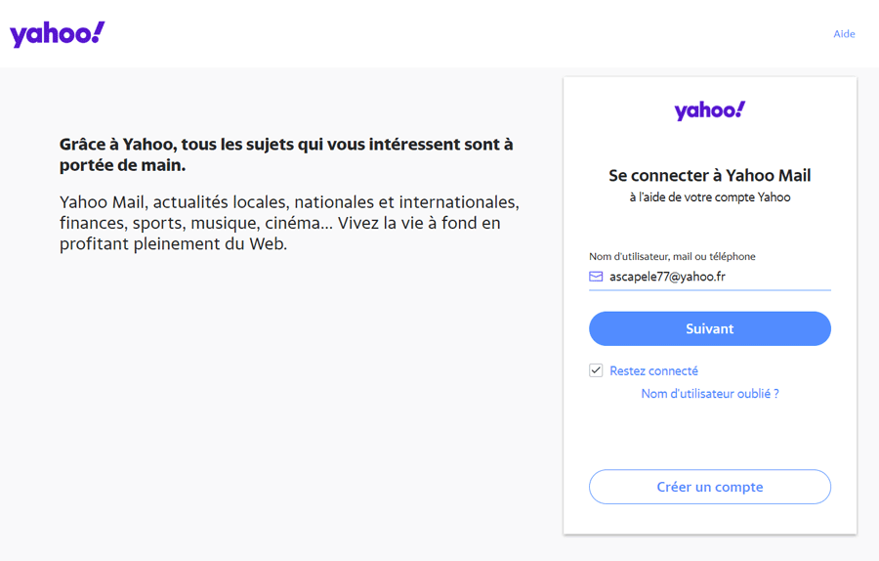Click the blank white header bar left of Aide
Image resolution: width=879 pixels, height=561 pixels.
[x=448, y=33]
